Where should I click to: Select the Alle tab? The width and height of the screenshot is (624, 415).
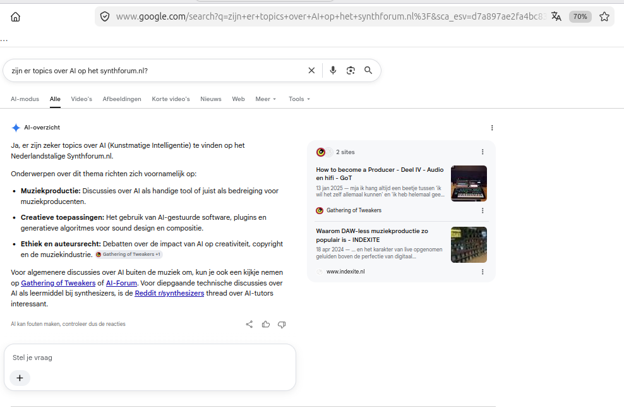55,99
